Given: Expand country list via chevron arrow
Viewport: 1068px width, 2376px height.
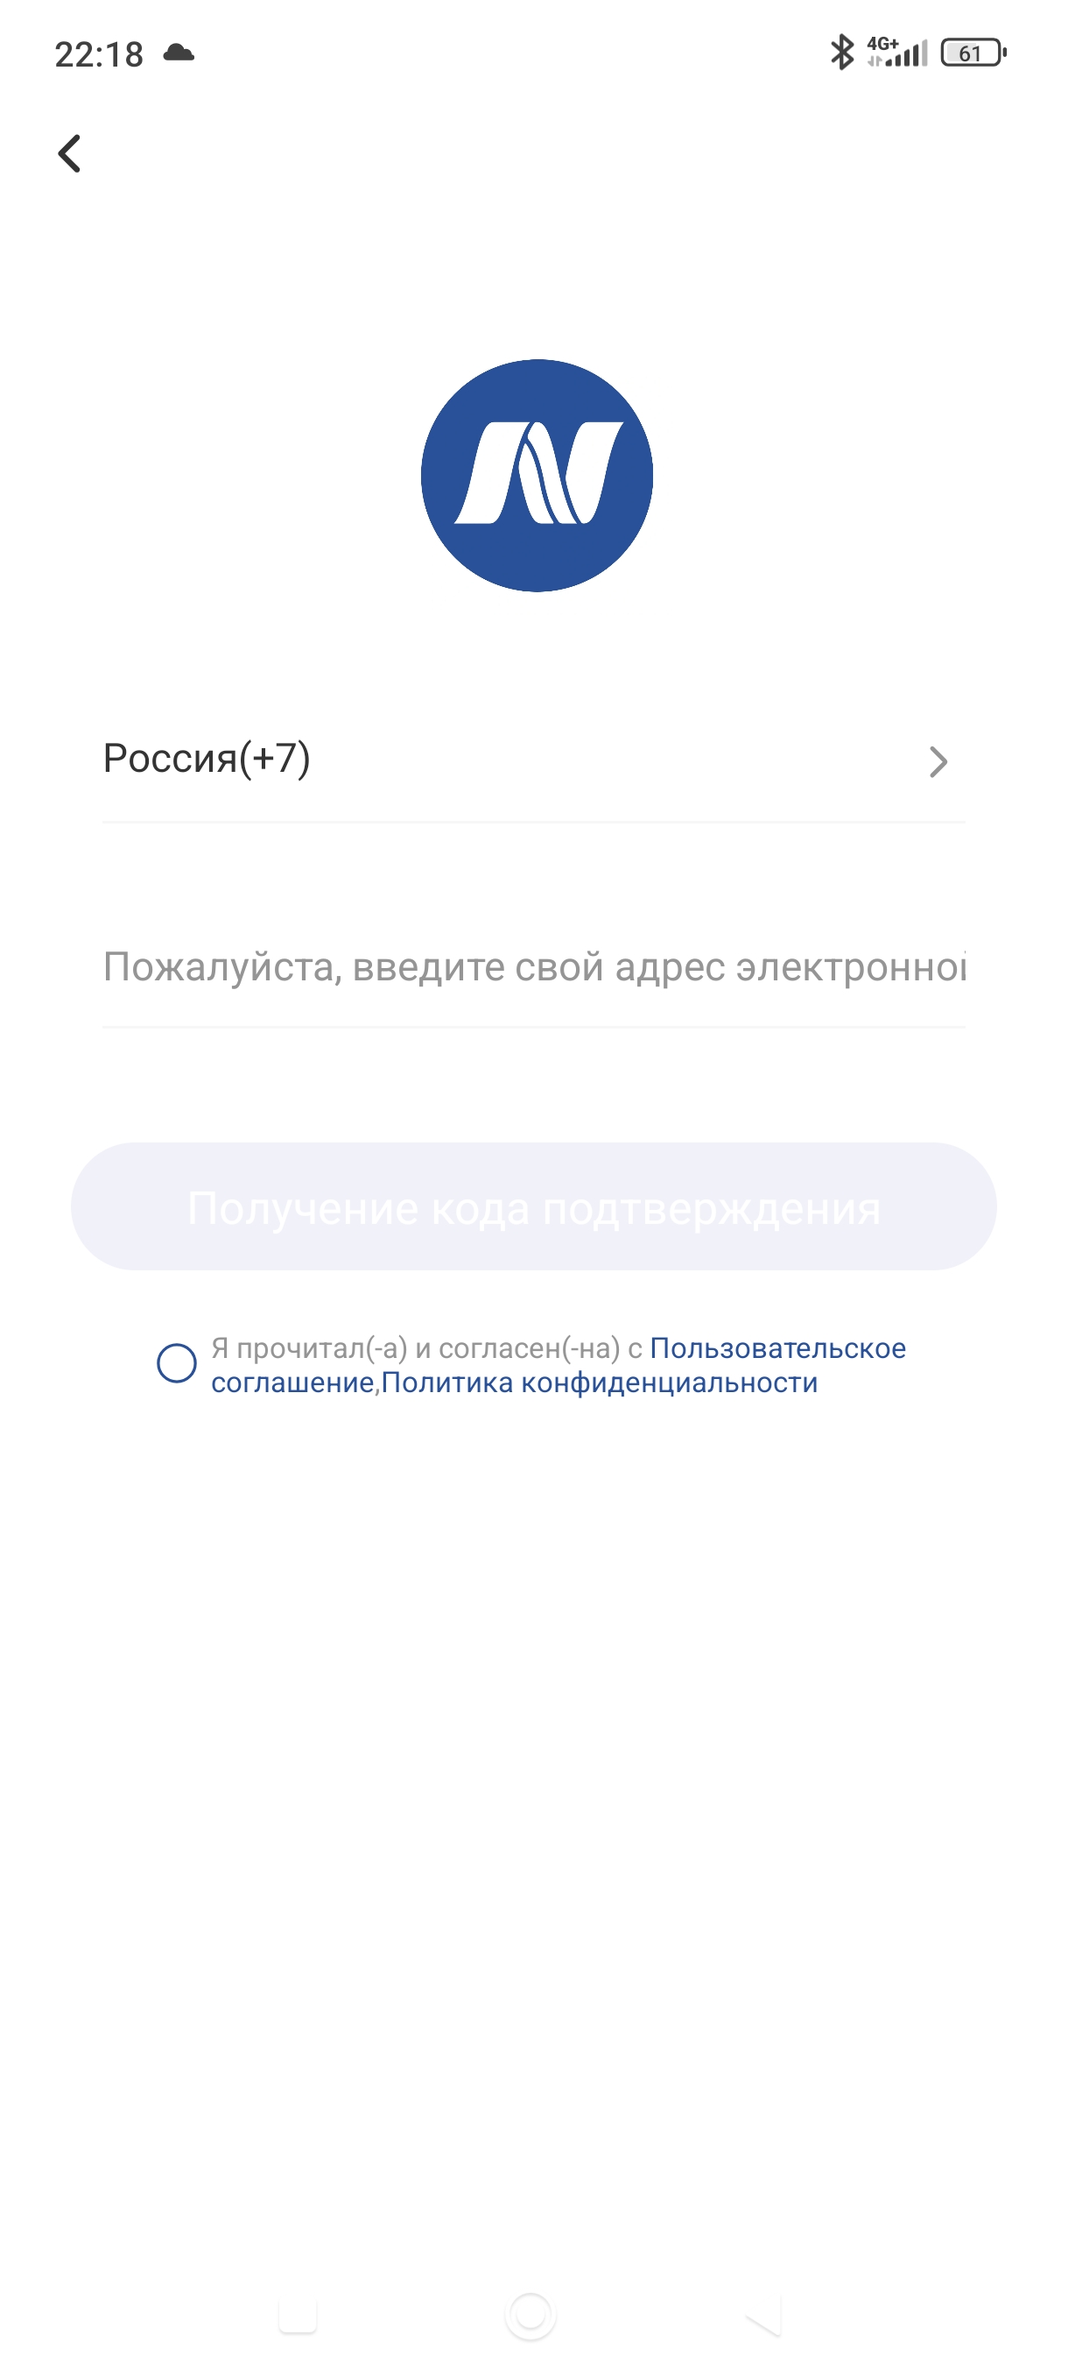Looking at the screenshot, I should (938, 762).
